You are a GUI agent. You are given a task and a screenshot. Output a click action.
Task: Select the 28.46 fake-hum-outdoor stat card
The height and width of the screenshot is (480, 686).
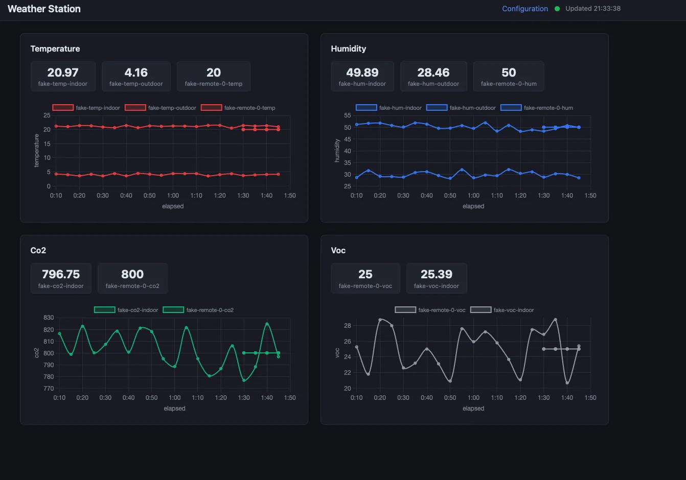click(x=433, y=77)
